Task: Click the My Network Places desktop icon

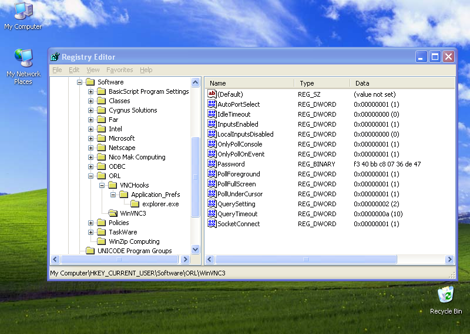Action: point(23,57)
